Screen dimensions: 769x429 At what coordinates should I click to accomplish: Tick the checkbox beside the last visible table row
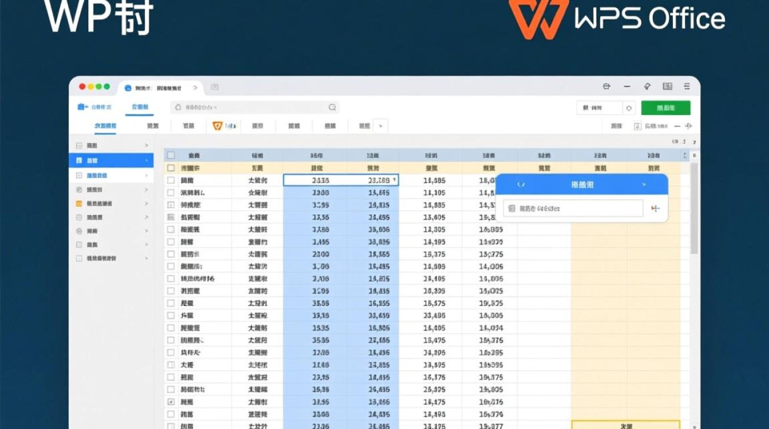(170, 426)
